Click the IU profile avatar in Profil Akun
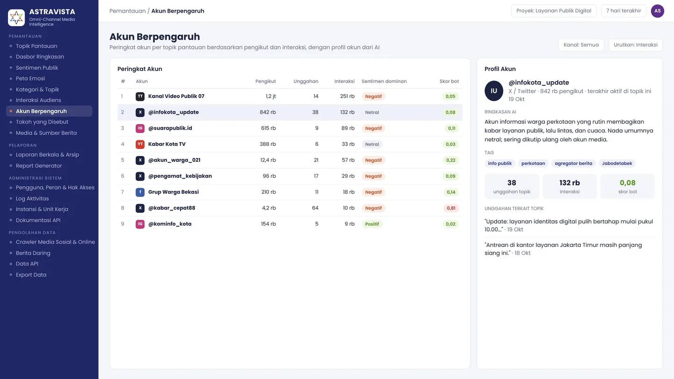Image resolution: width=674 pixels, height=379 pixels. [494, 91]
